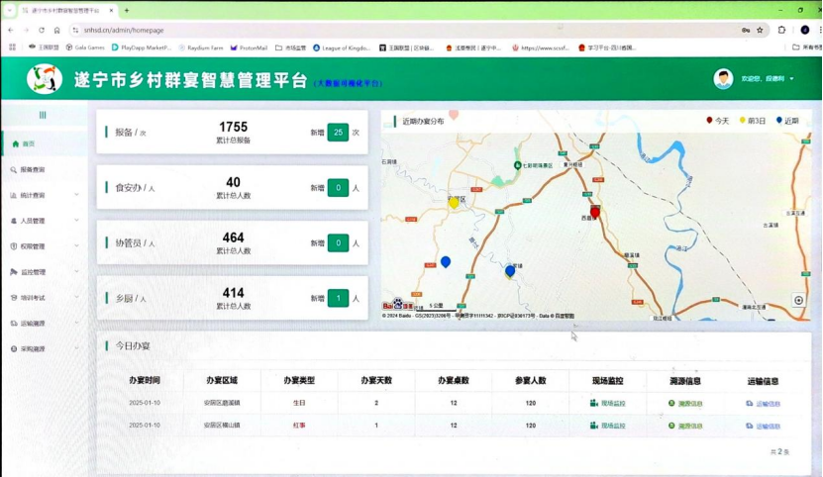Click the 培训考试 graduation cap icon
The image size is (823, 477).
point(14,298)
